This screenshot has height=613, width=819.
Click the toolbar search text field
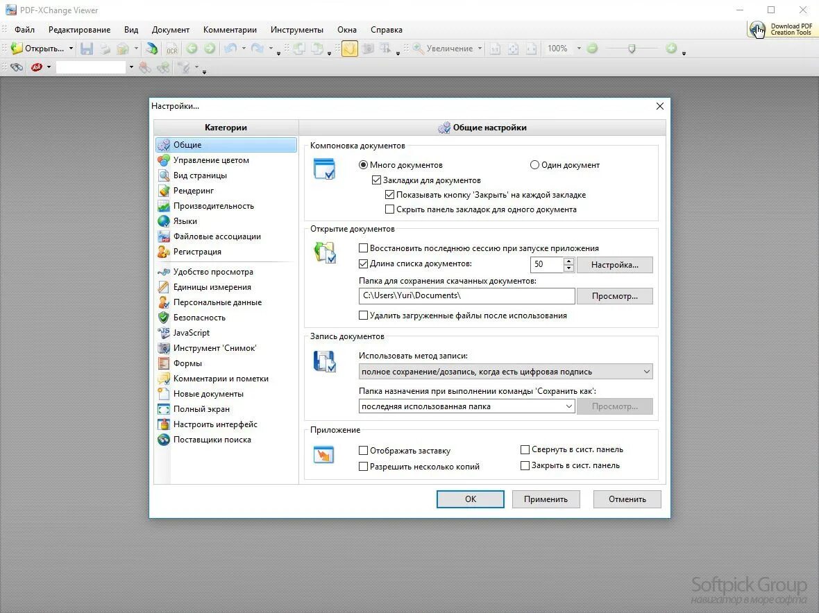tap(91, 67)
